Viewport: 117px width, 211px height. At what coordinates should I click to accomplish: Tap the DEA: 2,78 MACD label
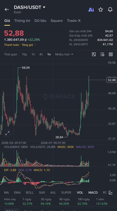pyautogui.click(x=25, y=170)
